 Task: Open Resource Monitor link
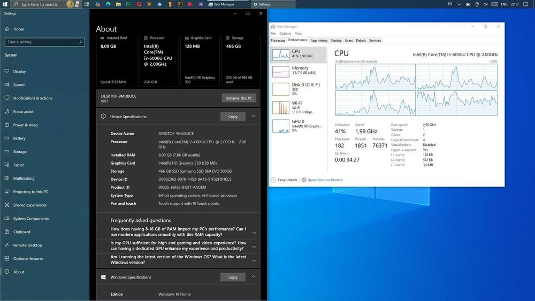[325, 180]
